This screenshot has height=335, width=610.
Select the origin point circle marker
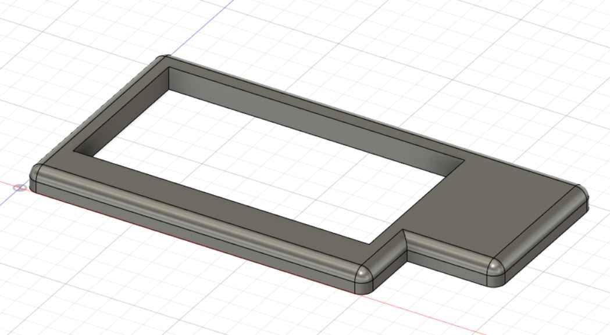pos(20,188)
